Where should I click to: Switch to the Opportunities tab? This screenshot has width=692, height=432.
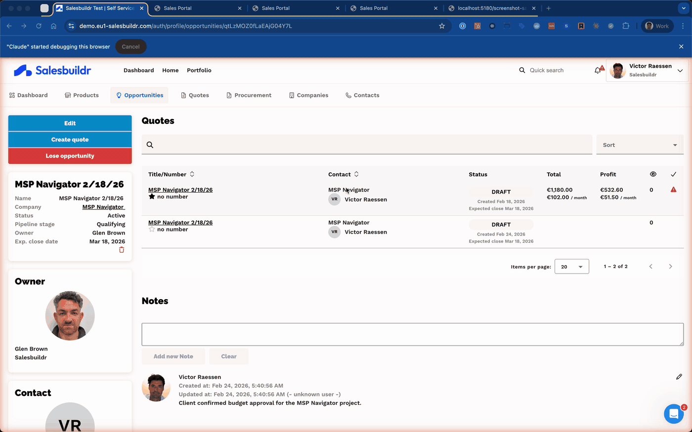click(x=139, y=95)
